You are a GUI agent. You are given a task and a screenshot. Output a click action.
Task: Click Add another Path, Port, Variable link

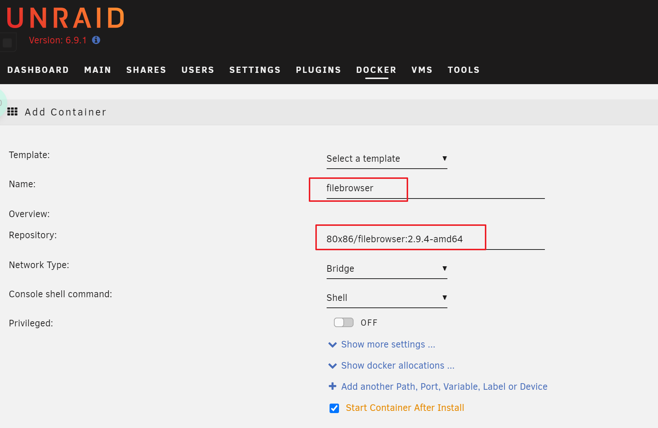(444, 387)
